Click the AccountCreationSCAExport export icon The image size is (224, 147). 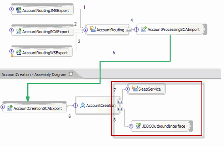[10, 108]
